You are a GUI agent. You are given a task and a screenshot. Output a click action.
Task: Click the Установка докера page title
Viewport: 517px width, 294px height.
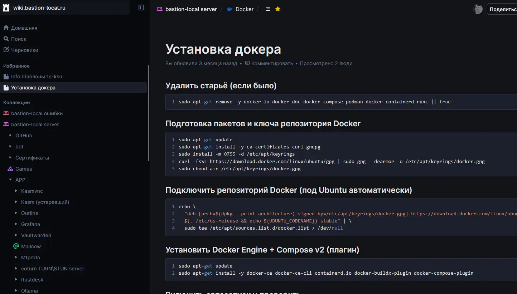click(223, 49)
